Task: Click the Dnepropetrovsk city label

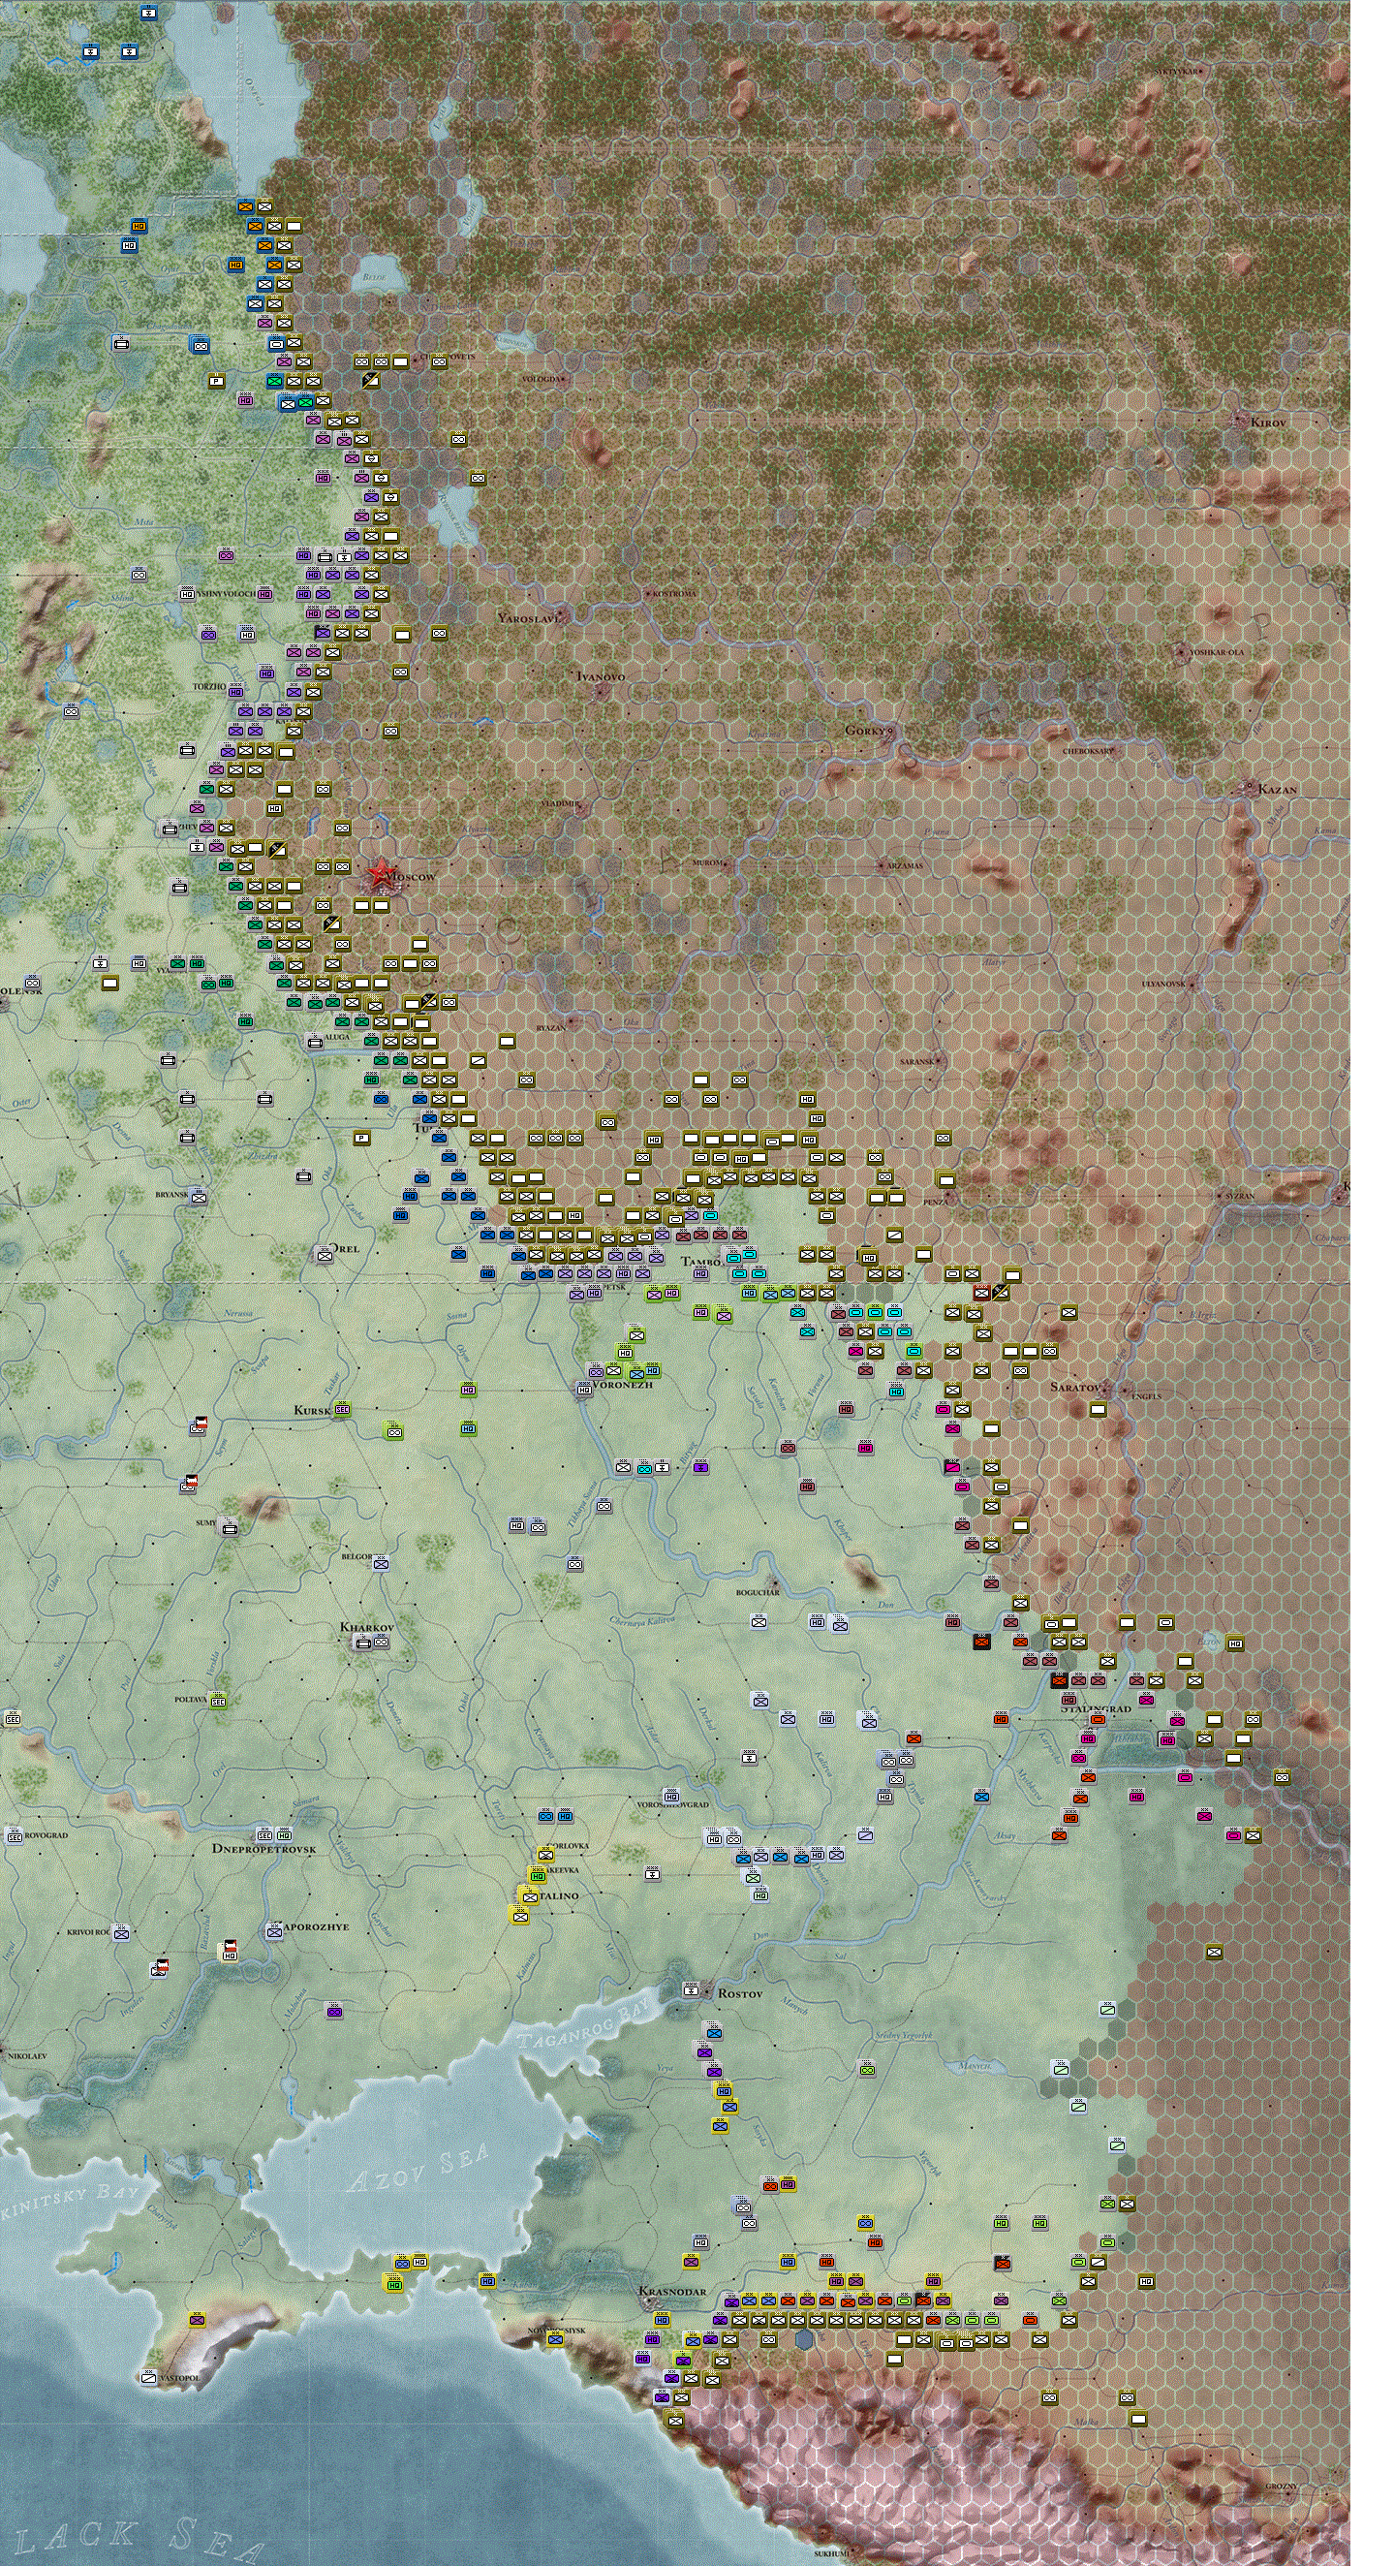Action: click(263, 1849)
